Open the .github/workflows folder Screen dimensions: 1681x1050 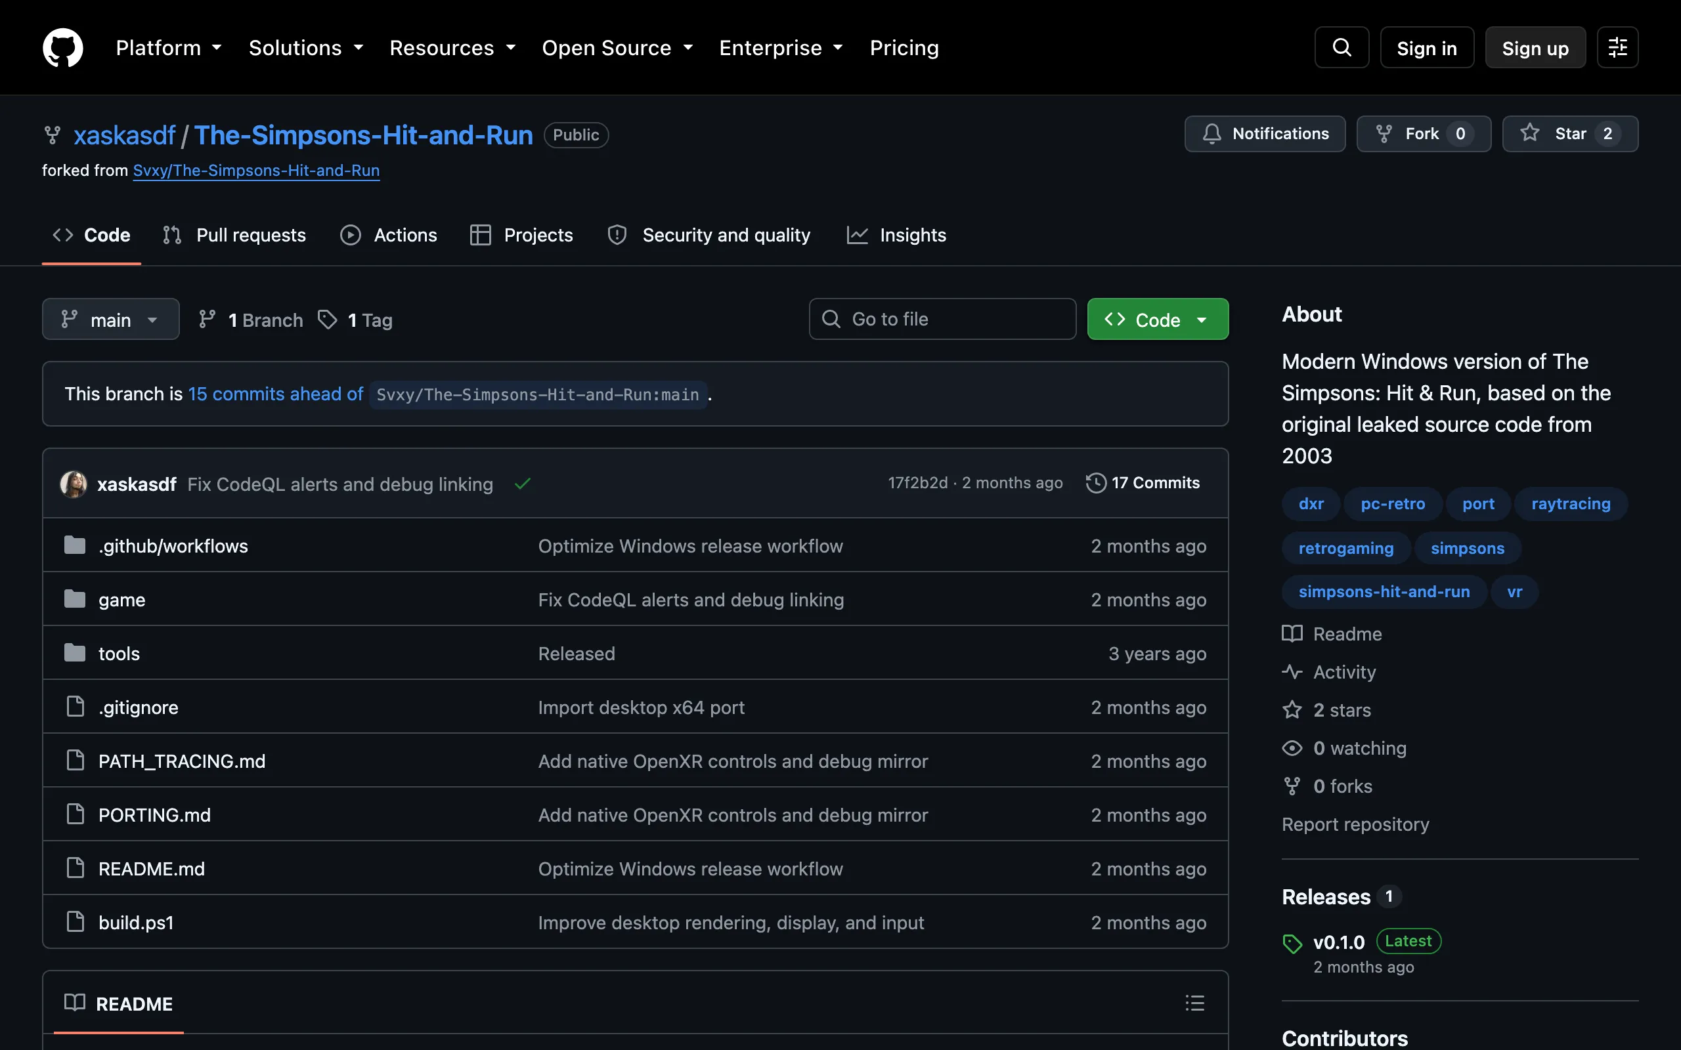173,546
